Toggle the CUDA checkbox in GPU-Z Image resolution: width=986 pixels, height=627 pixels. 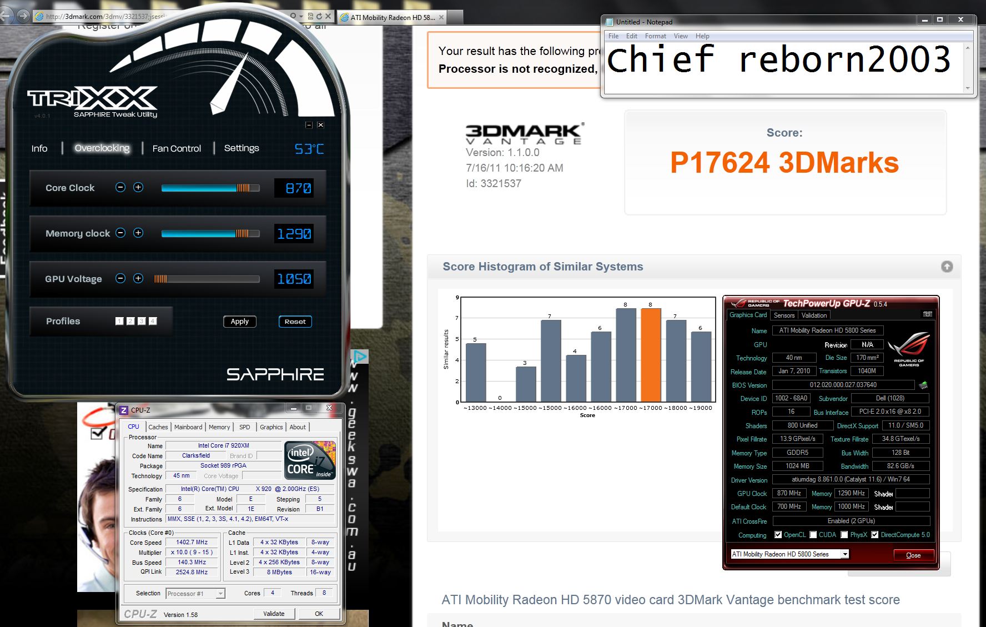click(813, 535)
